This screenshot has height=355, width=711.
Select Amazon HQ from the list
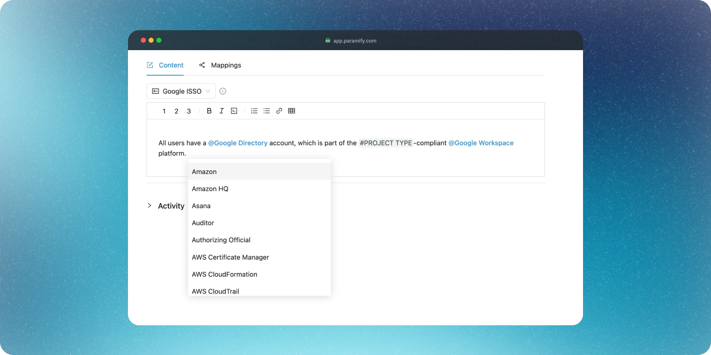click(x=260, y=189)
